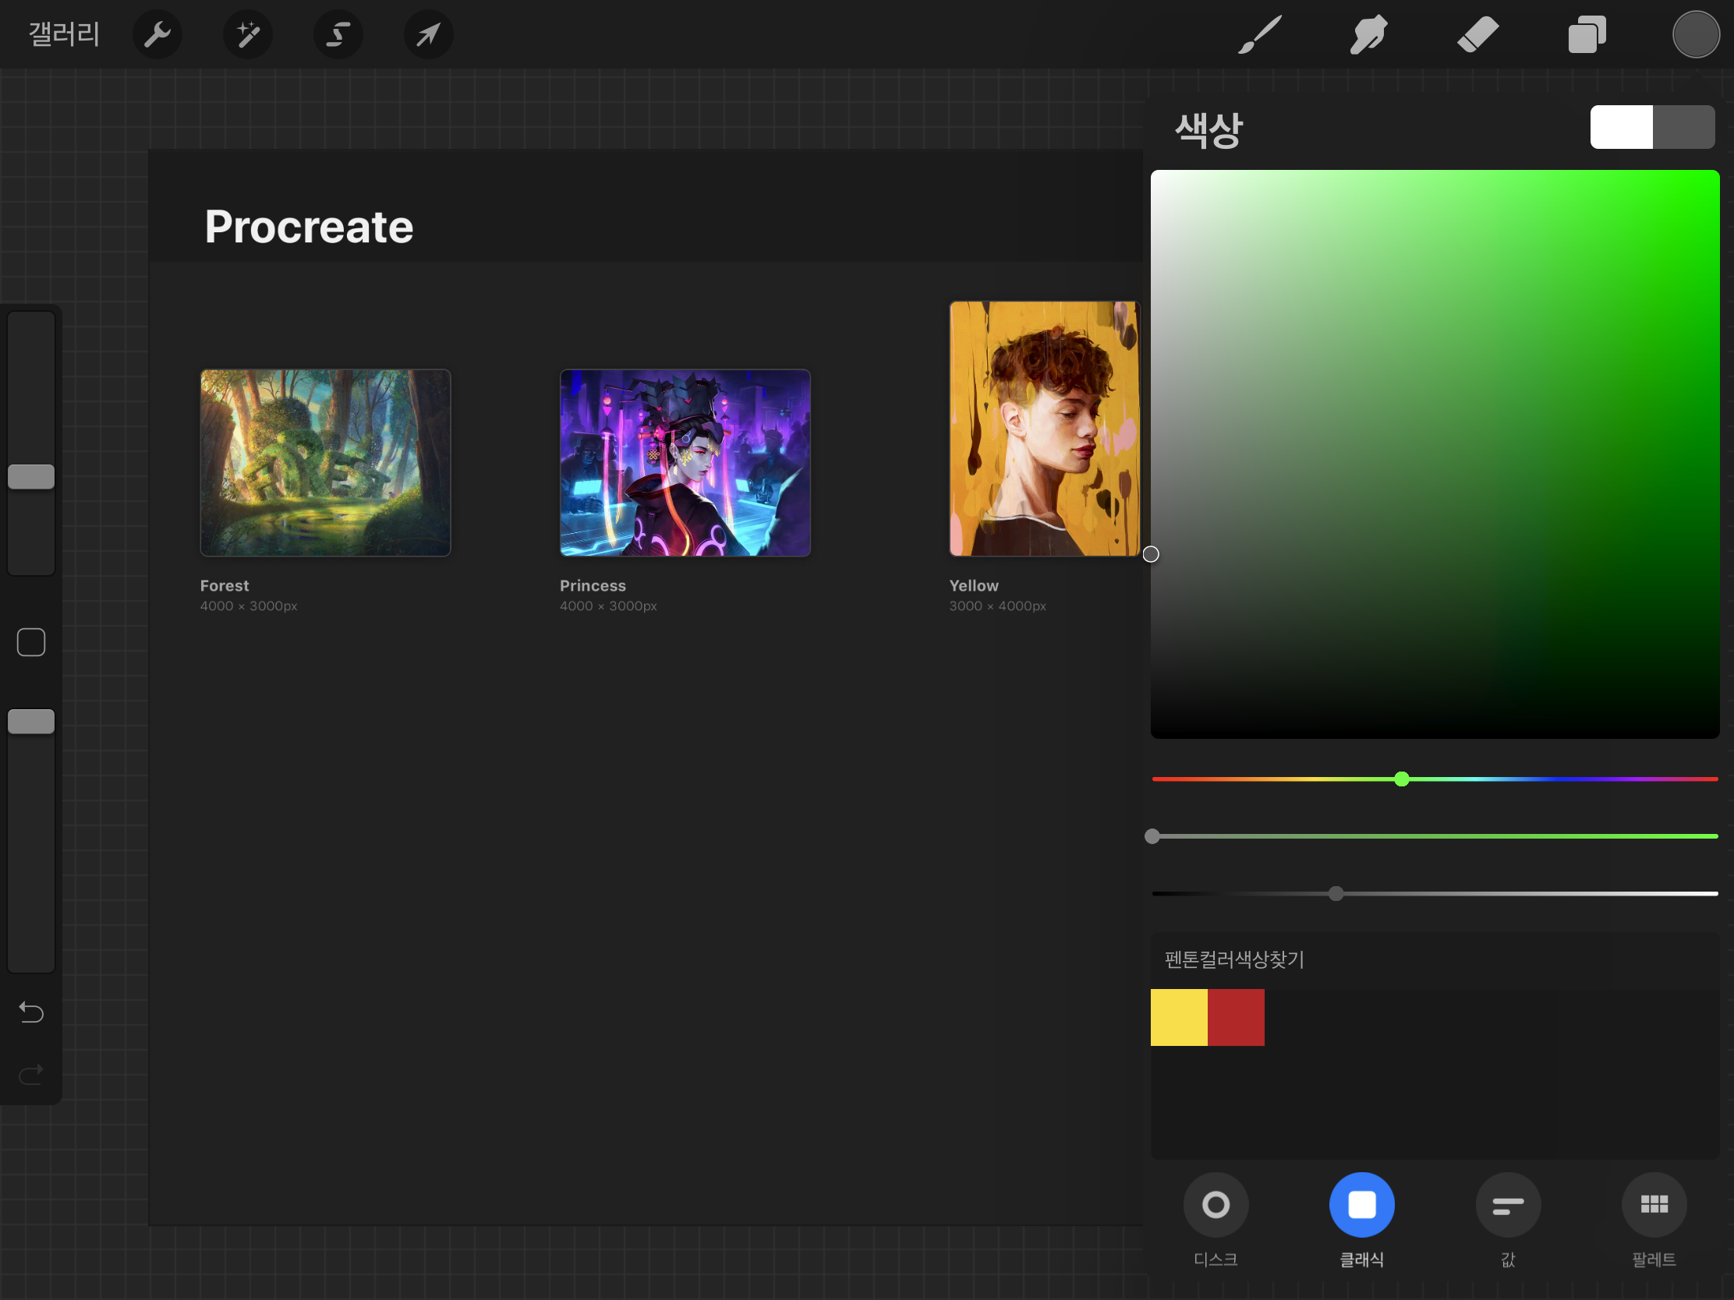Tap the active color circle

tap(1696, 34)
